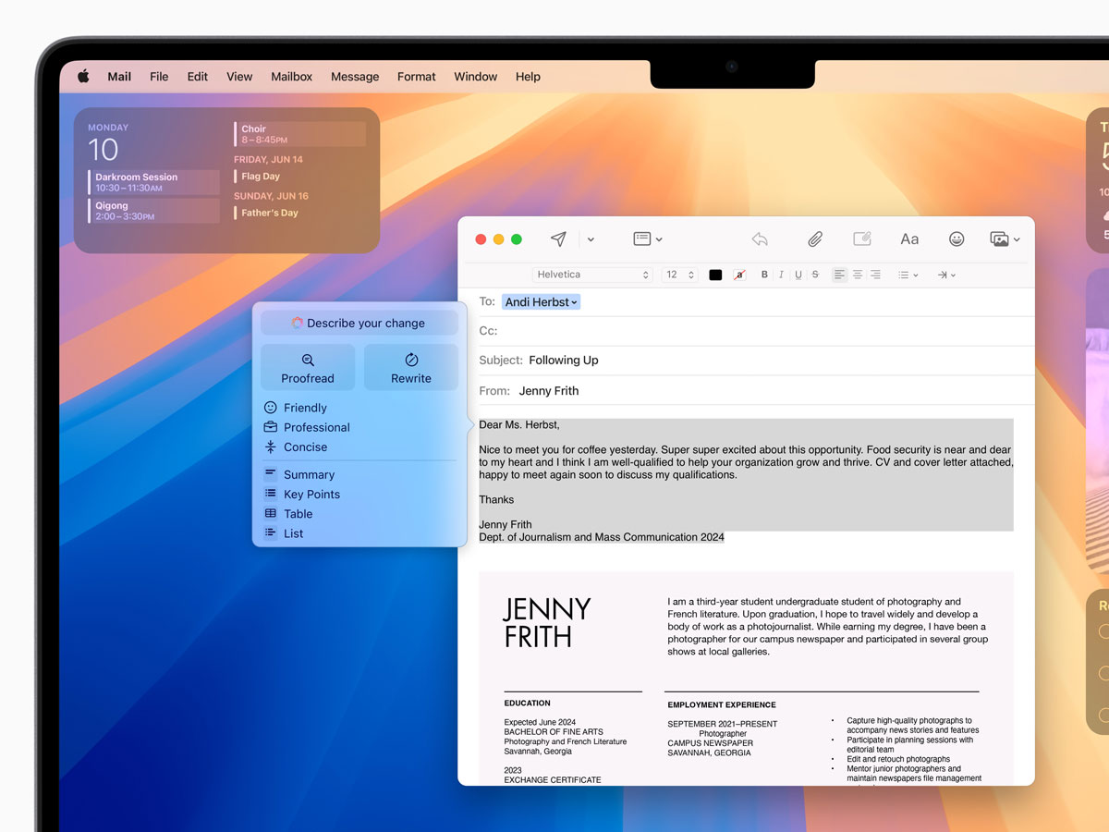The height and width of the screenshot is (832, 1109).
Task: Click the Choir event in the calendar widget
Action: coord(300,134)
